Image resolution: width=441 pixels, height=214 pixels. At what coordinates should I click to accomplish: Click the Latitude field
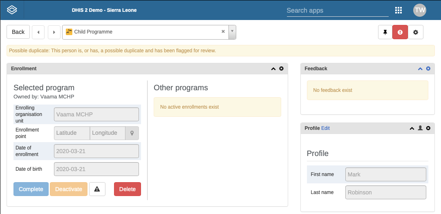72,133
